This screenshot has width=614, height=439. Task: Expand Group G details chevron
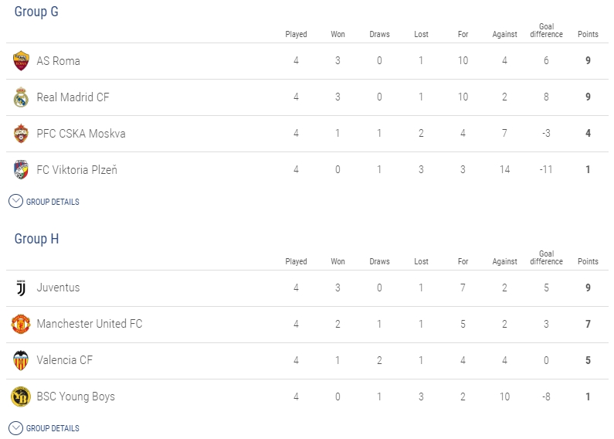point(15,202)
